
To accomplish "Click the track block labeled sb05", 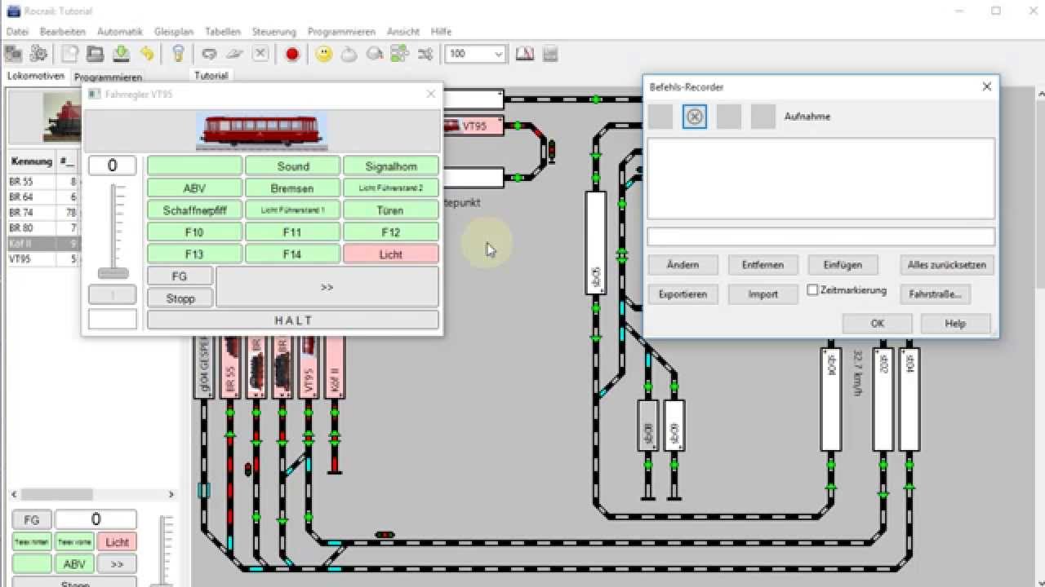I will [596, 242].
